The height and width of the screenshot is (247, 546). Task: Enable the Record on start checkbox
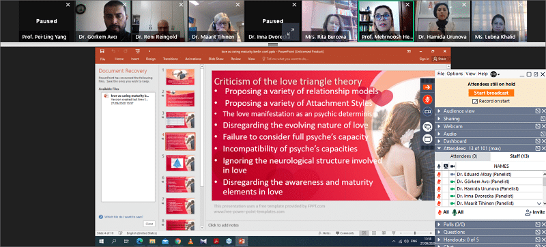[x=474, y=101]
